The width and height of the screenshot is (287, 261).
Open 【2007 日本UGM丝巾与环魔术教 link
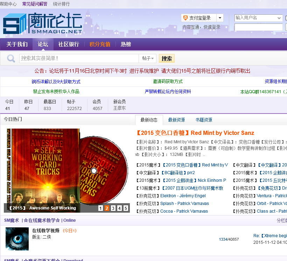pos(192,188)
